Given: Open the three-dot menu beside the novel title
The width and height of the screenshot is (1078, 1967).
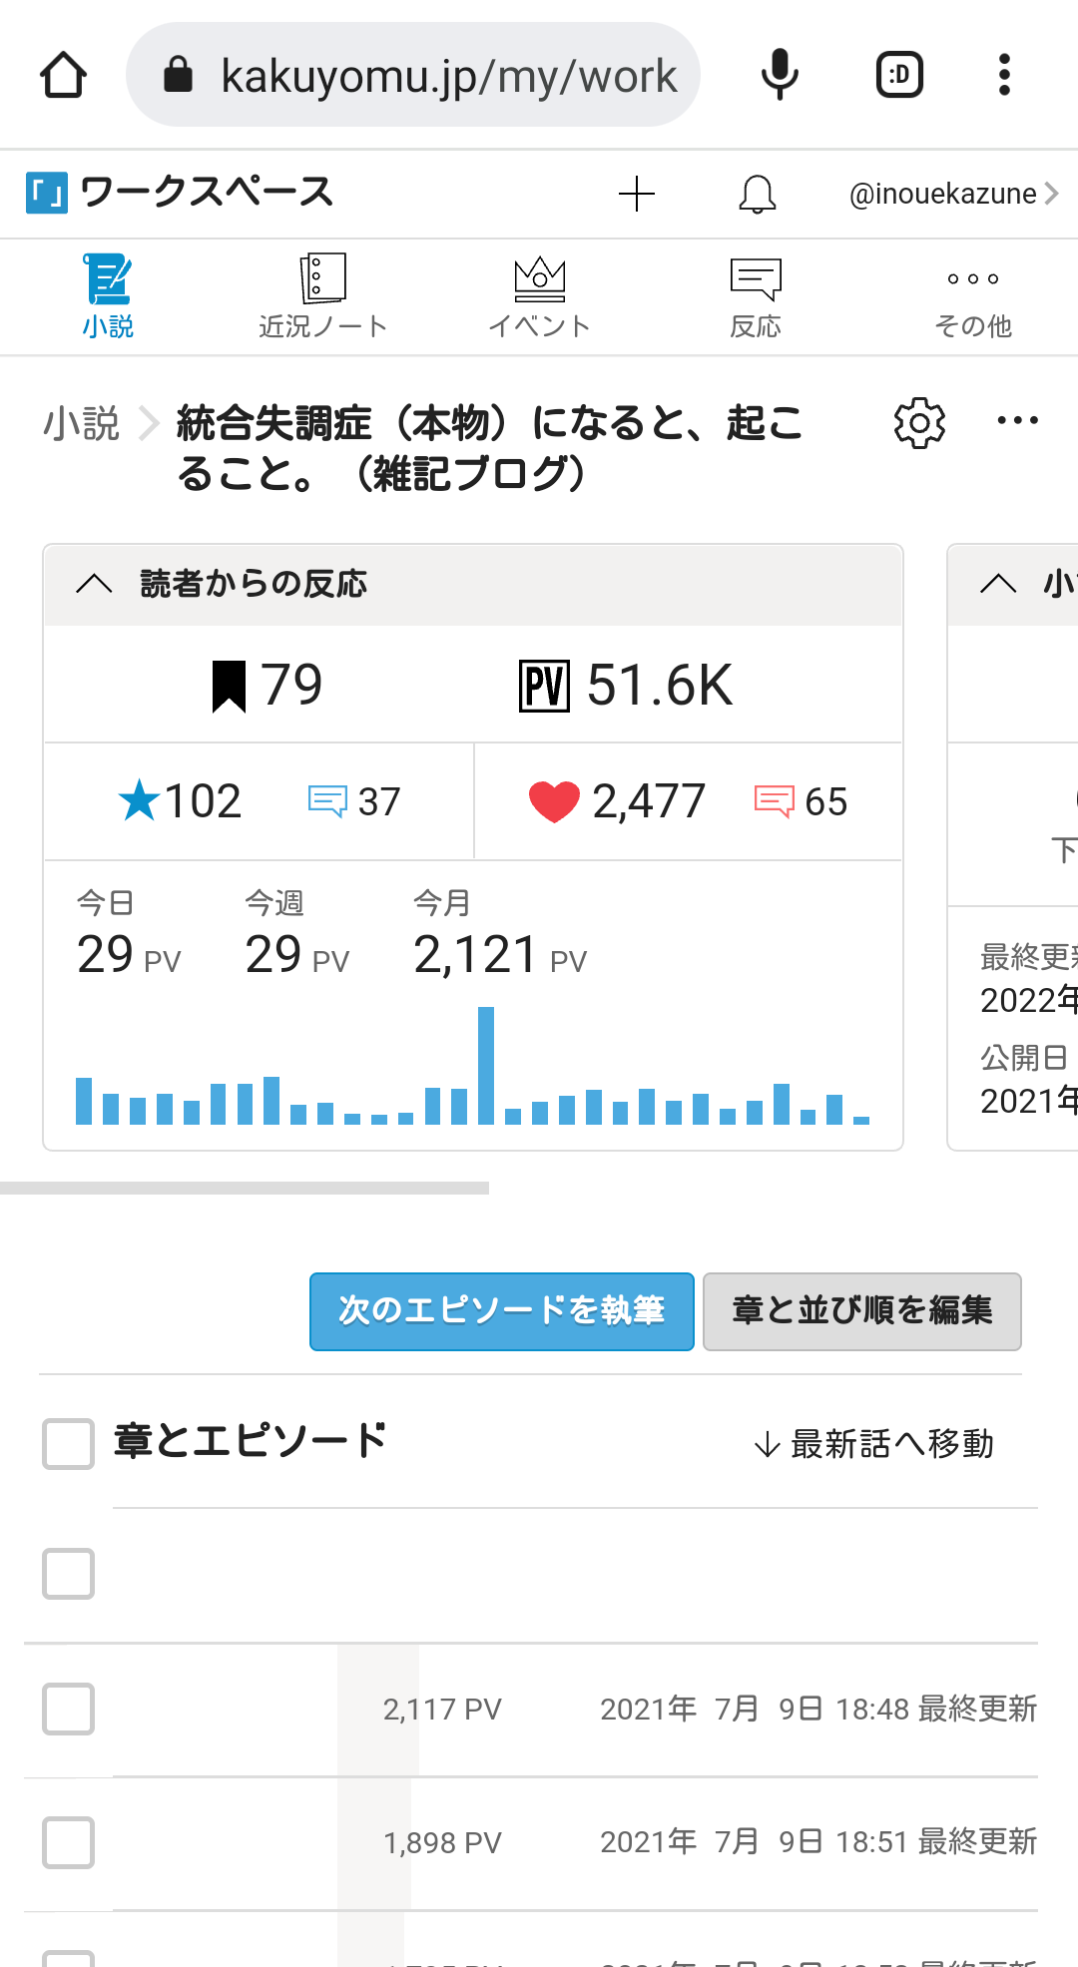Looking at the screenshot, I should pos(1017,421).
